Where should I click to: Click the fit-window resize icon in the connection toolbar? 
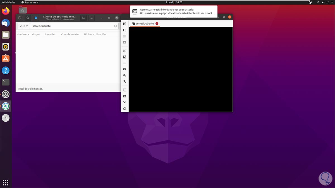pos(125,24)
